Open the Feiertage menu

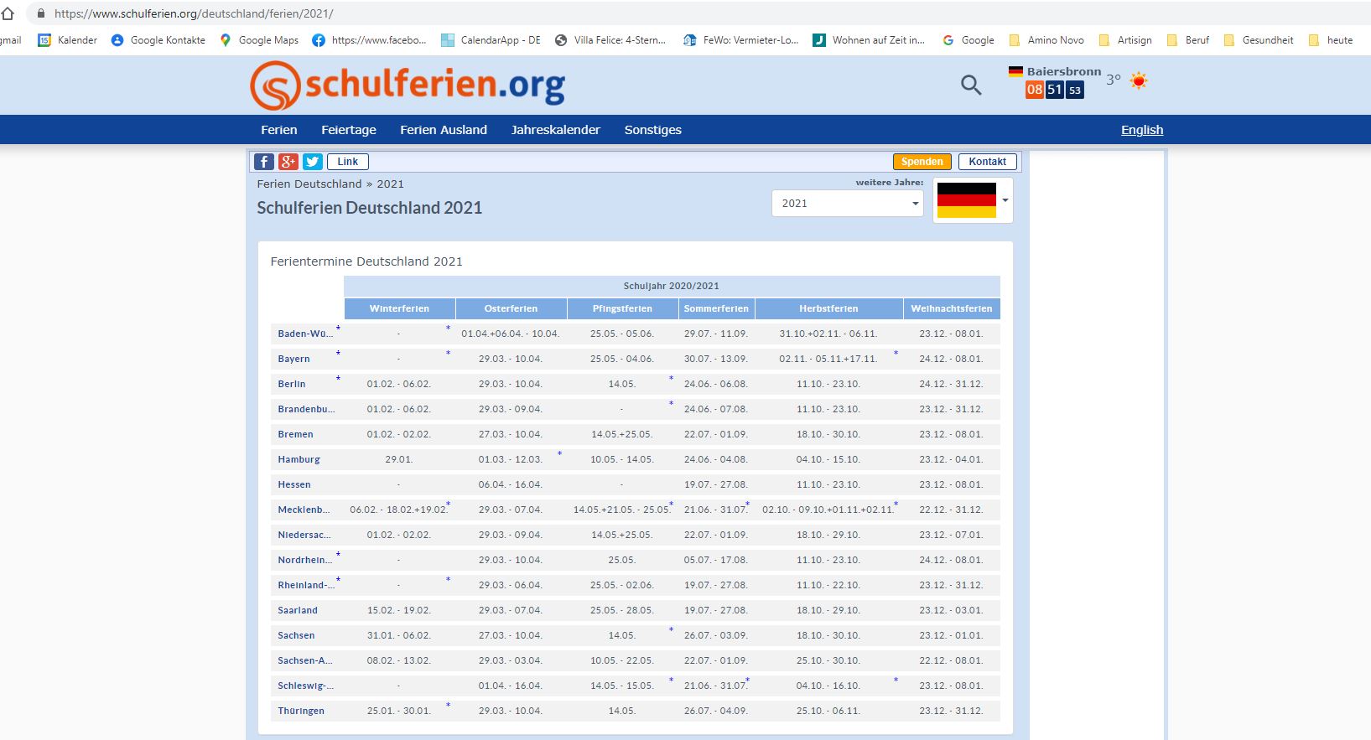(348, 130)
